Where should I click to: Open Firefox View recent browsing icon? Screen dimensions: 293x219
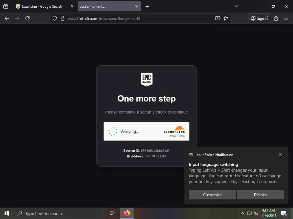(6, 6)
